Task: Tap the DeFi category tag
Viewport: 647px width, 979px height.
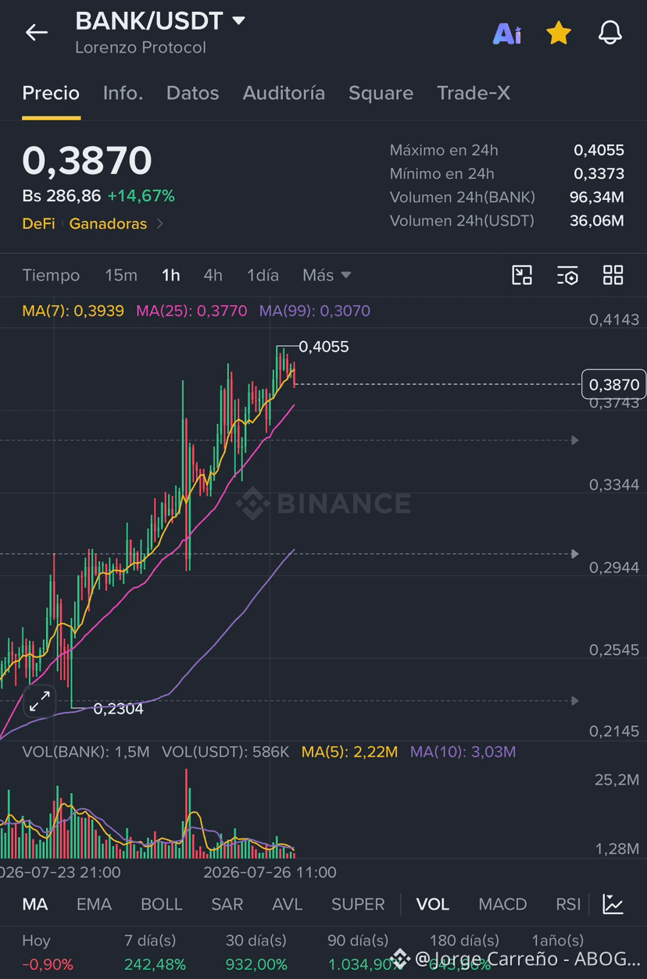Action: 38,223
